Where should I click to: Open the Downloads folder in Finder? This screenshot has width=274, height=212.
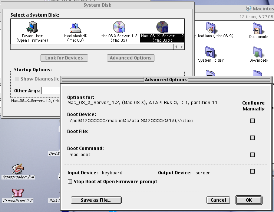258,52
